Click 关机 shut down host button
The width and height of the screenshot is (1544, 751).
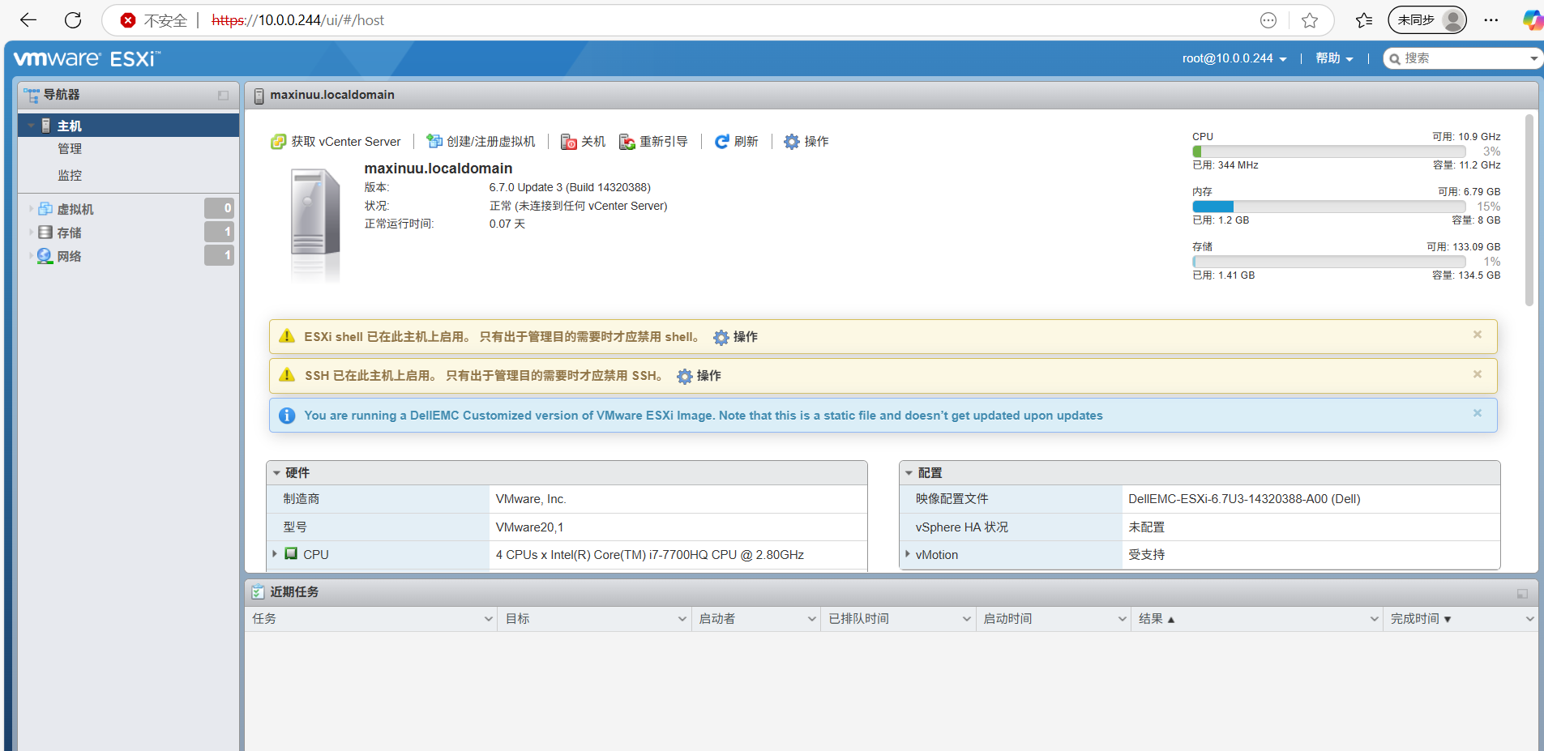(583, 142)
